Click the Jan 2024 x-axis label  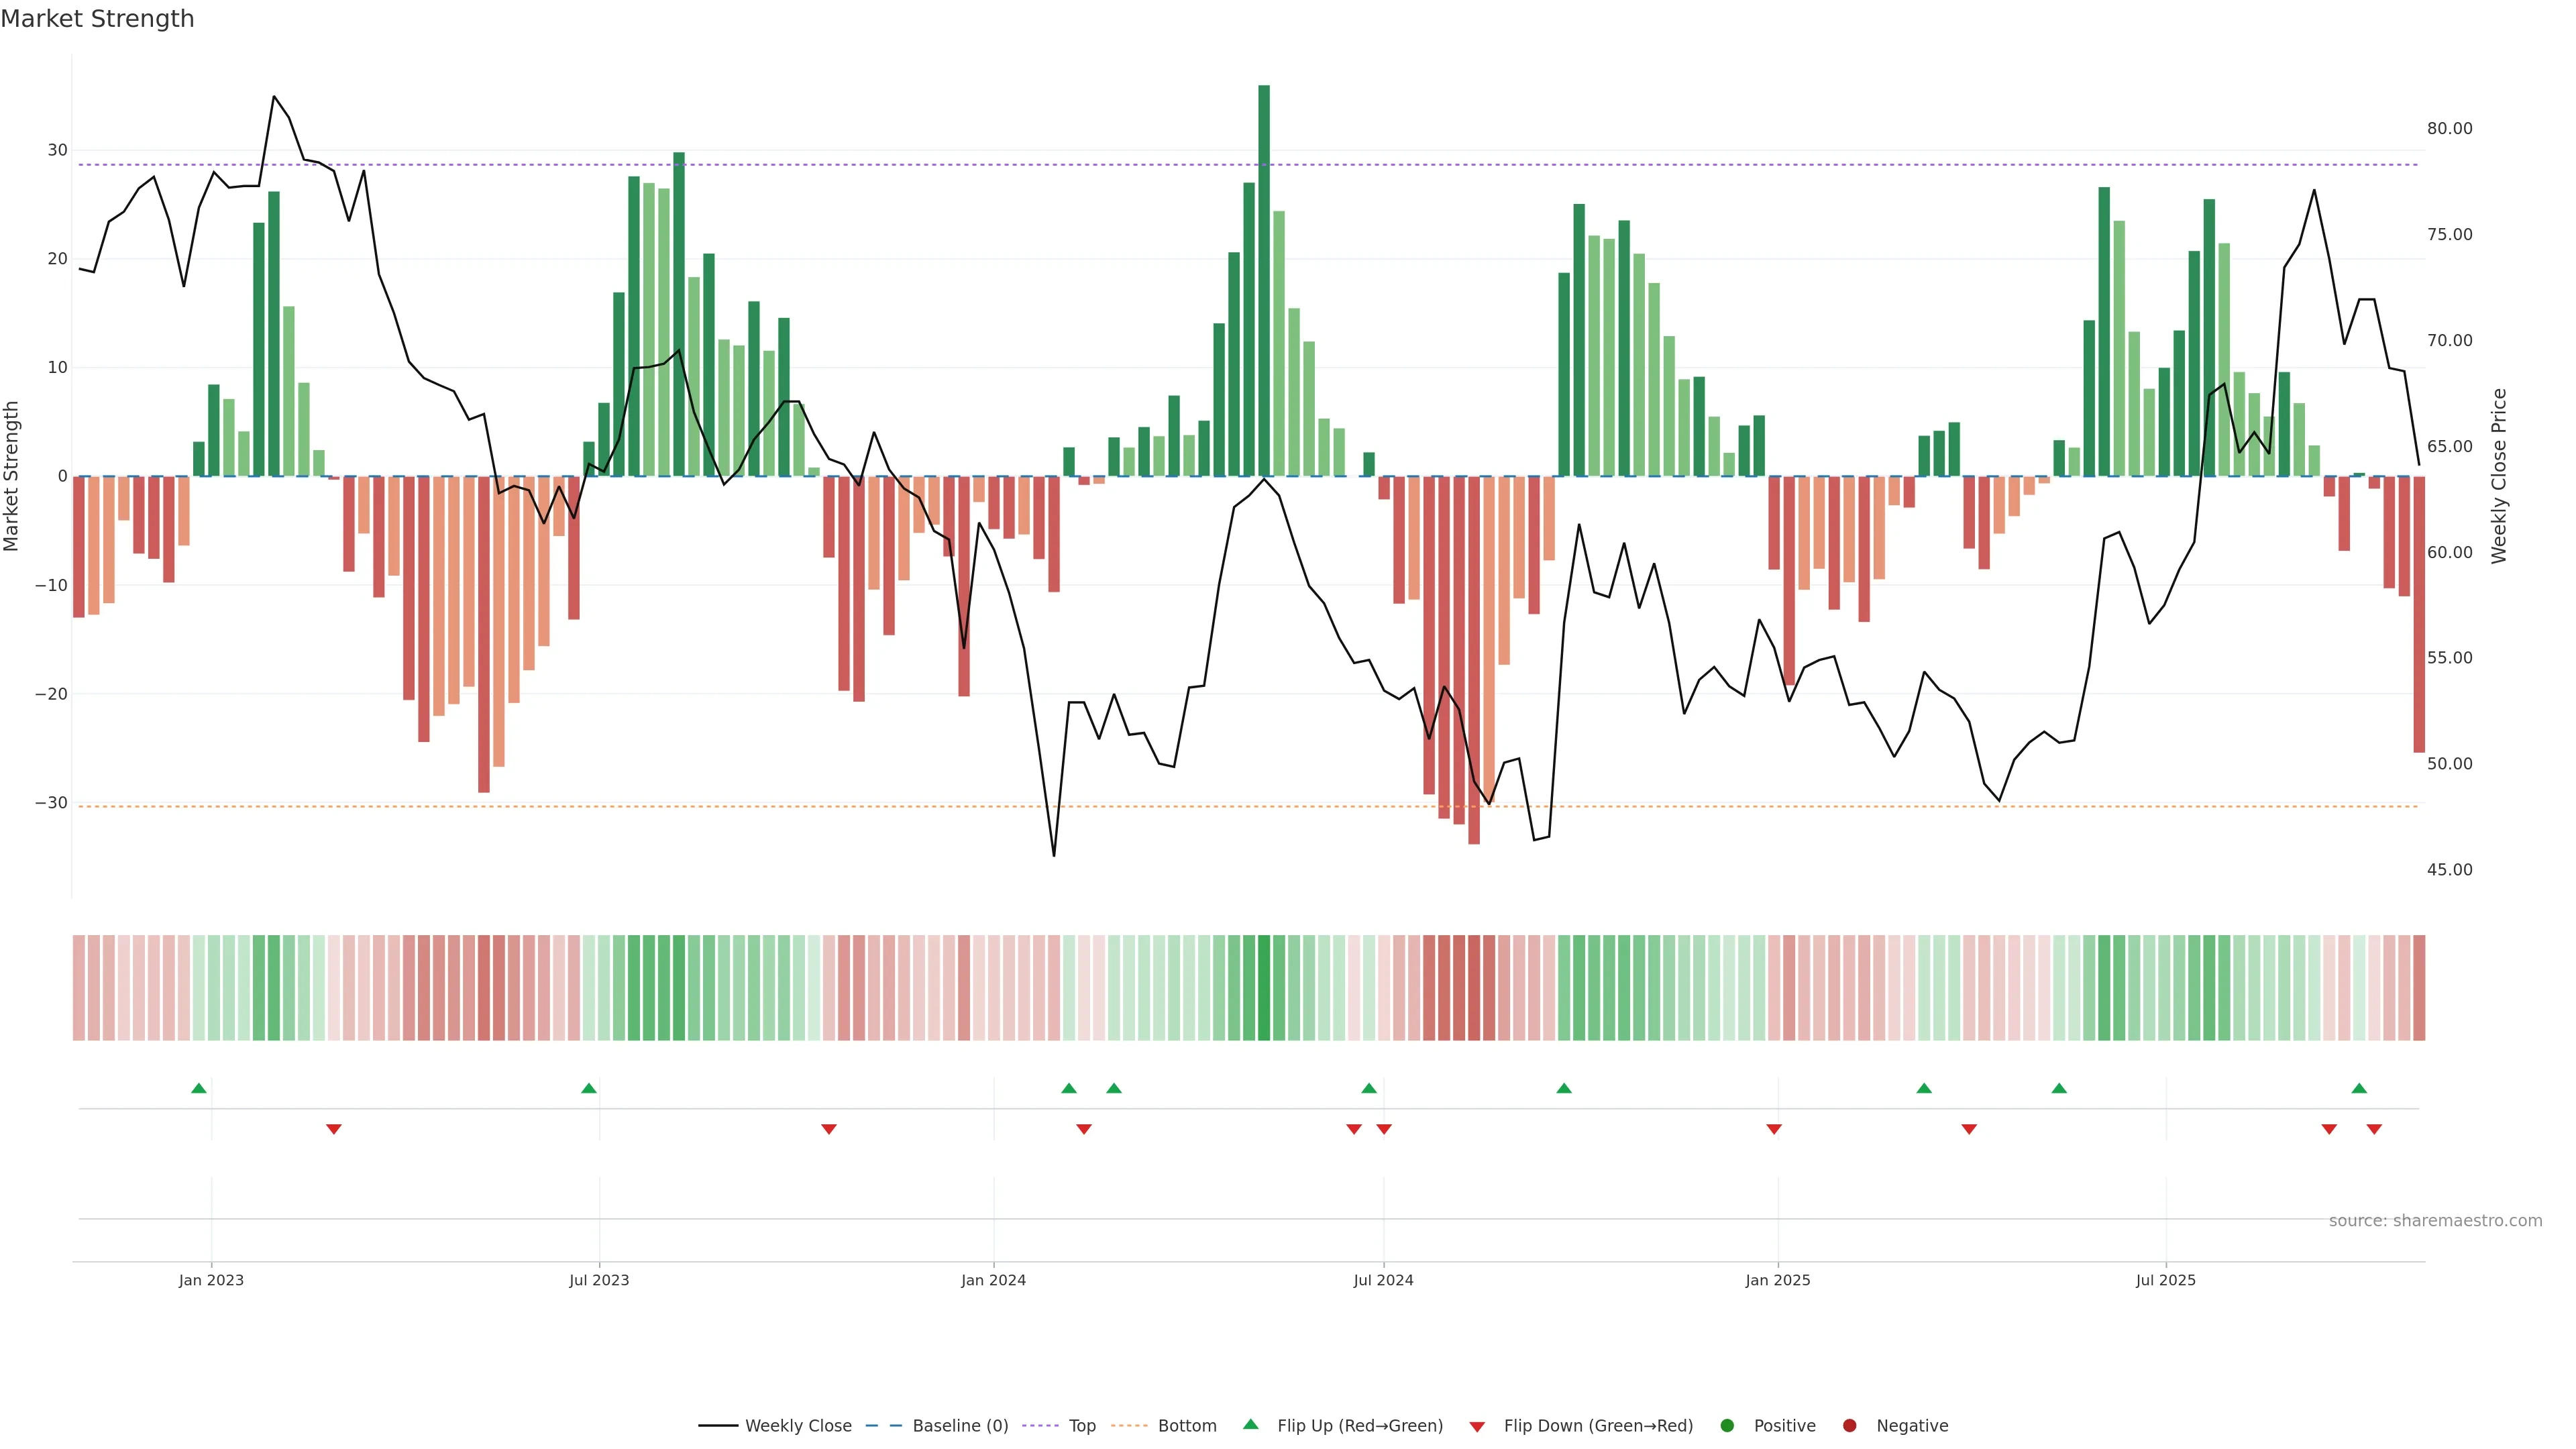click(x=993, y=1280)
